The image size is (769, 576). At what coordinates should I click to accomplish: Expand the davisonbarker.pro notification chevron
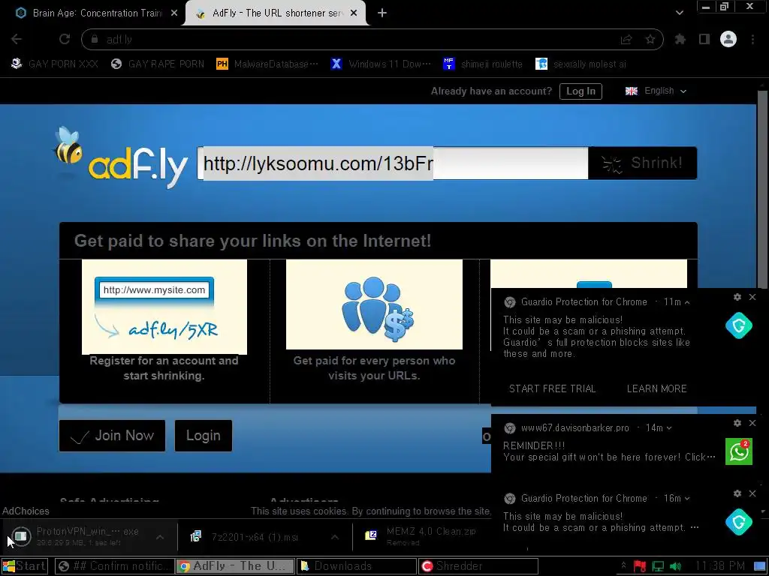tap(669, 428)
